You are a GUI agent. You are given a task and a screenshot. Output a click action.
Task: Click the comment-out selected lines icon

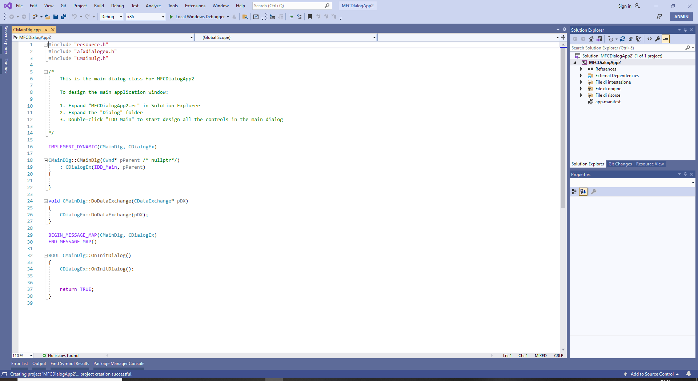[291, 17]
